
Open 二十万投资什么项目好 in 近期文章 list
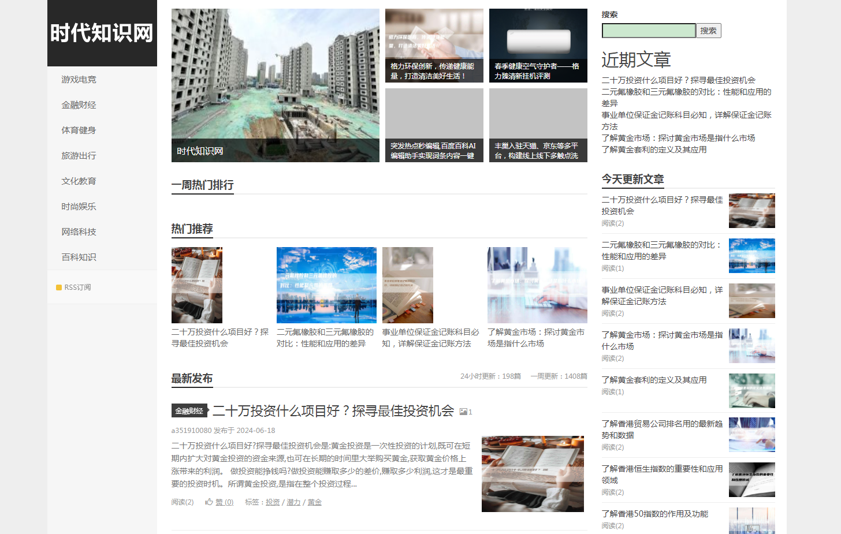click(678, 80)
